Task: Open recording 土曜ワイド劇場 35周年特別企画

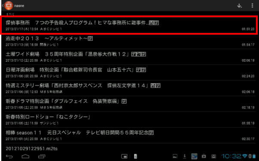Action: point(130,57)
